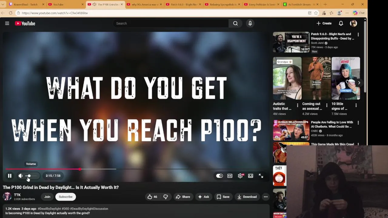
Task: Share the video
Action: point(183,197)
